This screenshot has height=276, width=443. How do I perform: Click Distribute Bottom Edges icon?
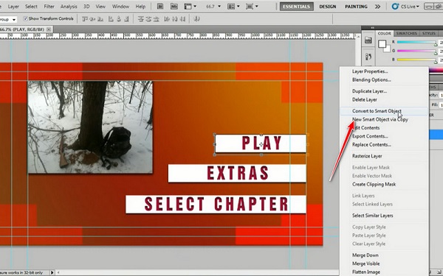tap(156, 19)
